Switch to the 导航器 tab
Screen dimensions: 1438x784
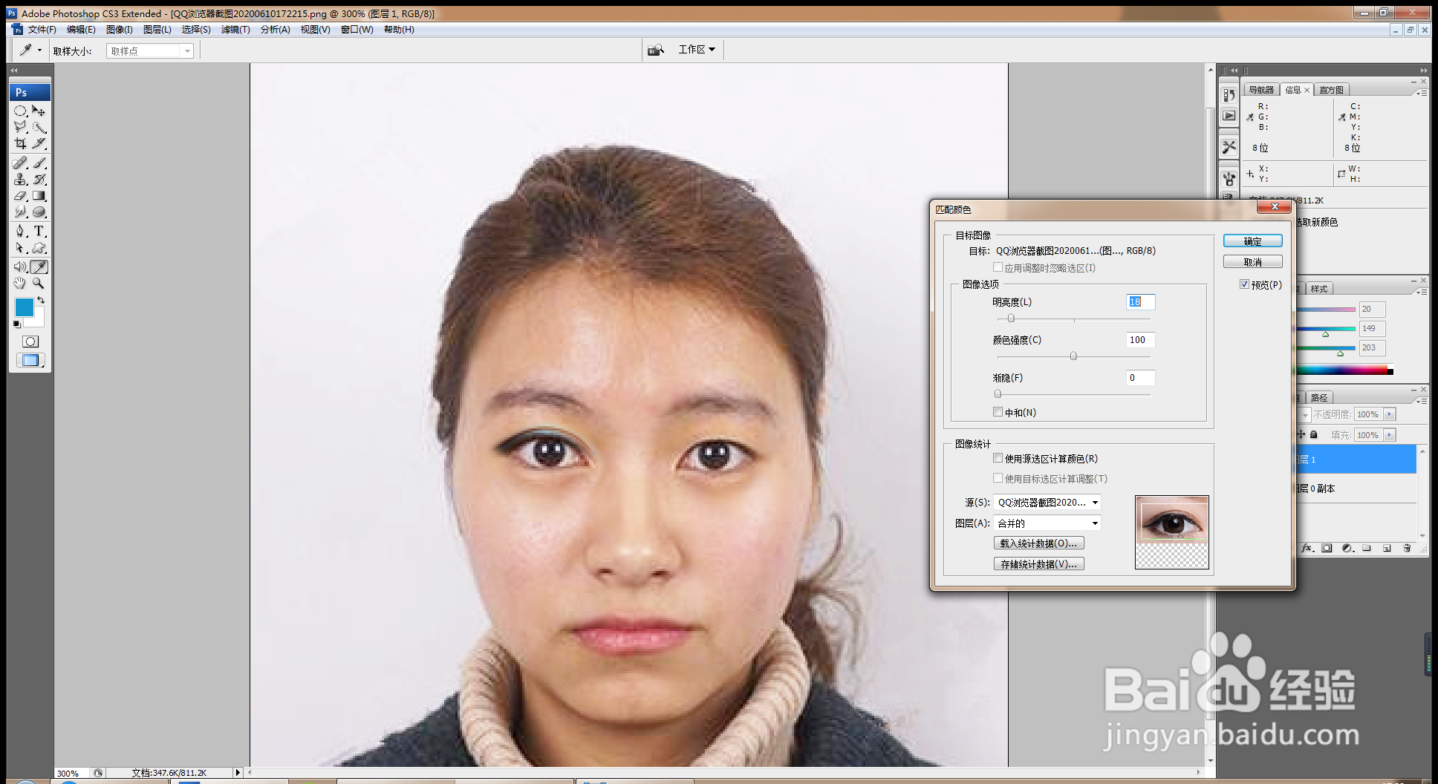(1261, 90)
